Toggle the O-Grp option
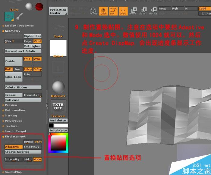 (x=37, y=69)
